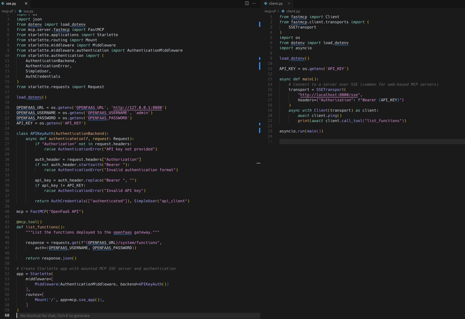Viewport: 465px width, 319px height.
Task: Click line number 60 in sse.py
Action: (x=6, y=316)
